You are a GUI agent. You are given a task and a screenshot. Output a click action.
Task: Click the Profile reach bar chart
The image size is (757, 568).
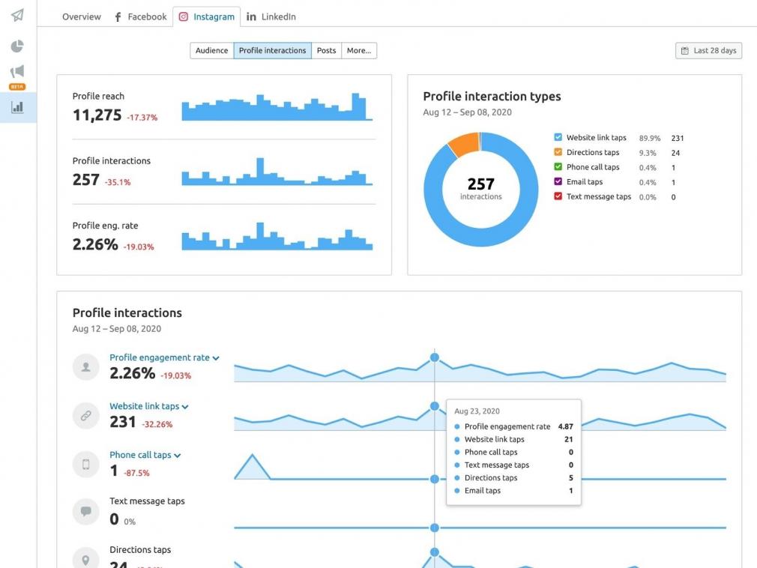click(x=277, y=106)
